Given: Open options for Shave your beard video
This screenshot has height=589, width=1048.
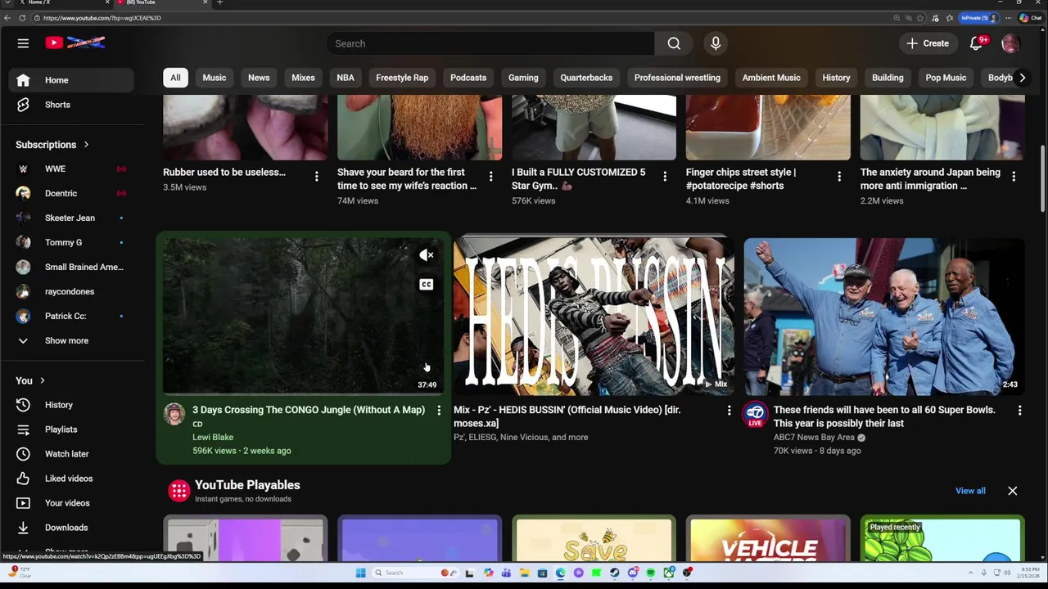Looking at the screenshot, I should [490, 176].
